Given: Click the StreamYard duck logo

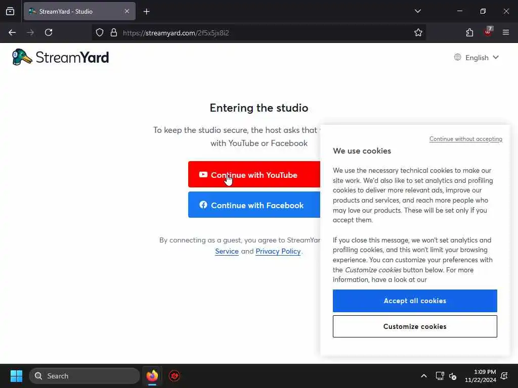Looking at the screenshot, I should (22, 57).
